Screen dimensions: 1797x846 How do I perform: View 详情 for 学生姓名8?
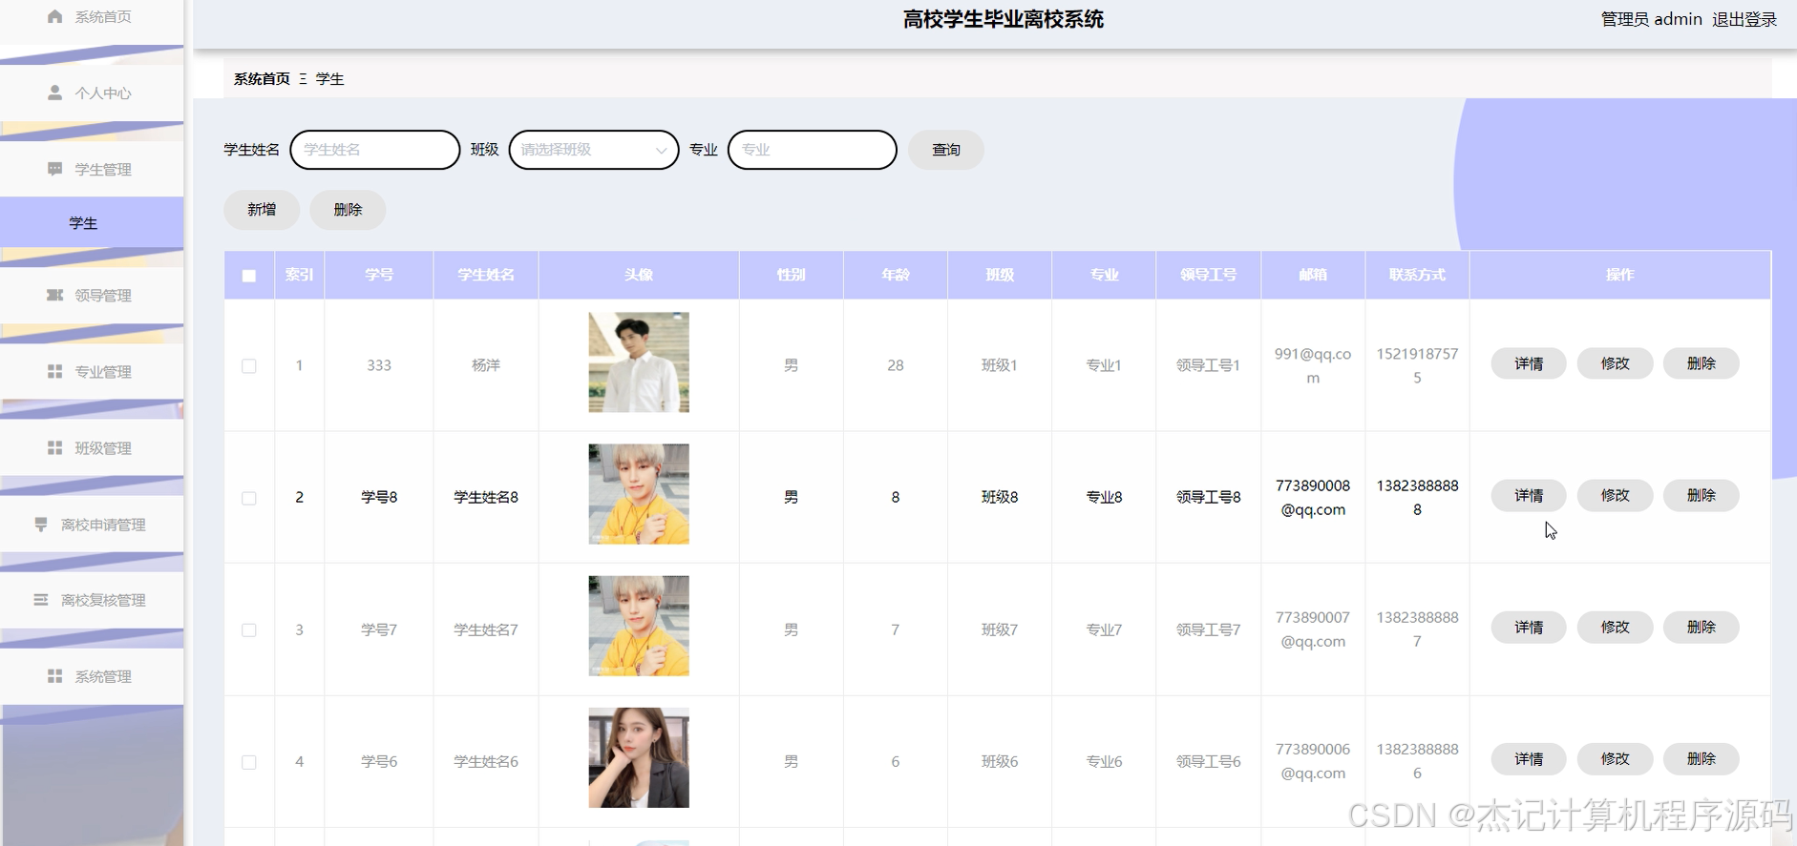click(1529, 495)
